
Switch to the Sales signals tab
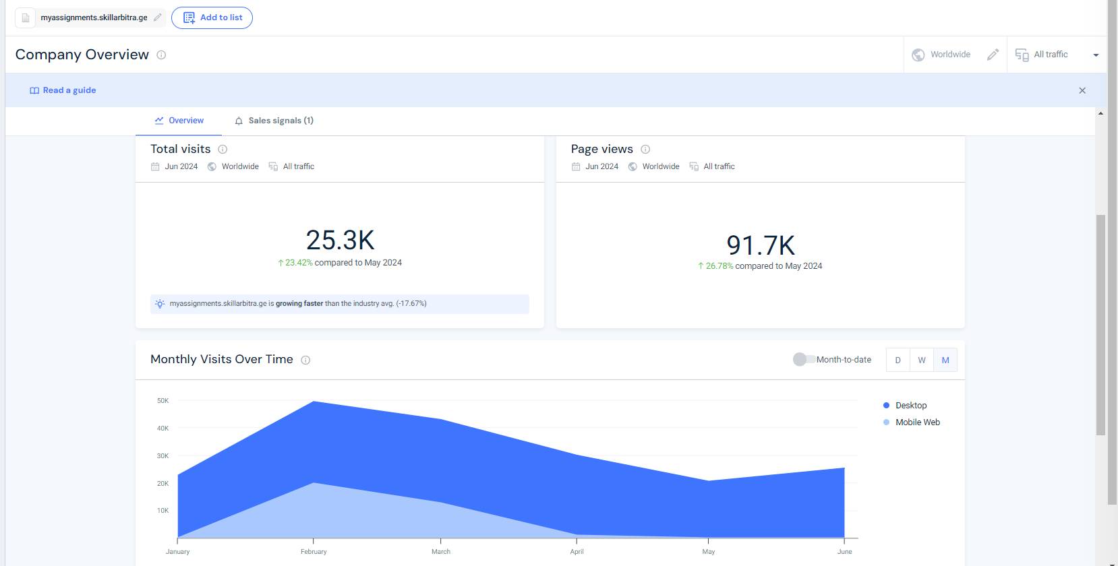click(x=274, y=121)
